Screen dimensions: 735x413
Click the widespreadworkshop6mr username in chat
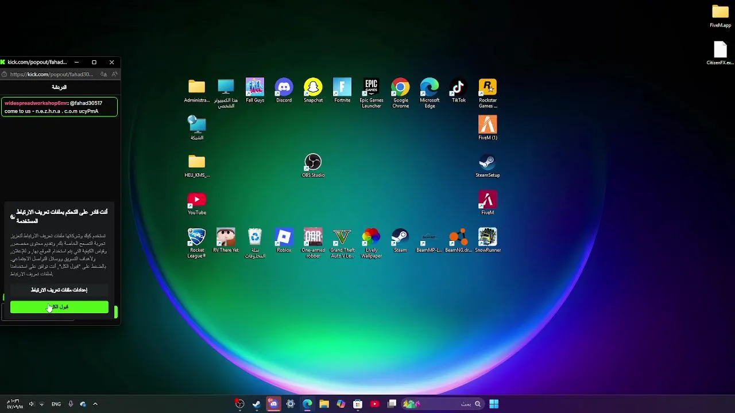coord(36,103)
